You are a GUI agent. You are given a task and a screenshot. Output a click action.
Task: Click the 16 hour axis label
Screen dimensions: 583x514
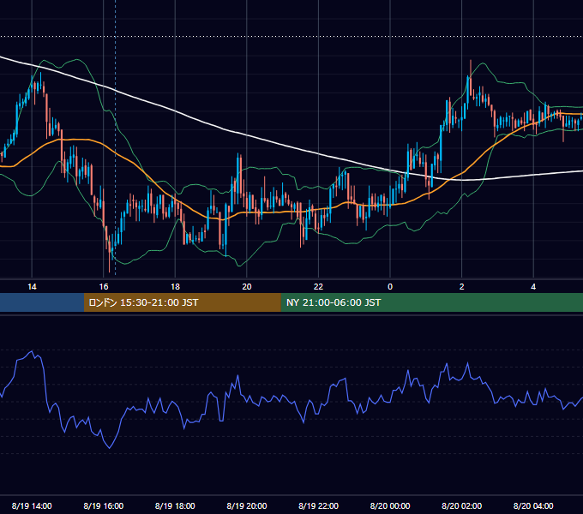104,287
